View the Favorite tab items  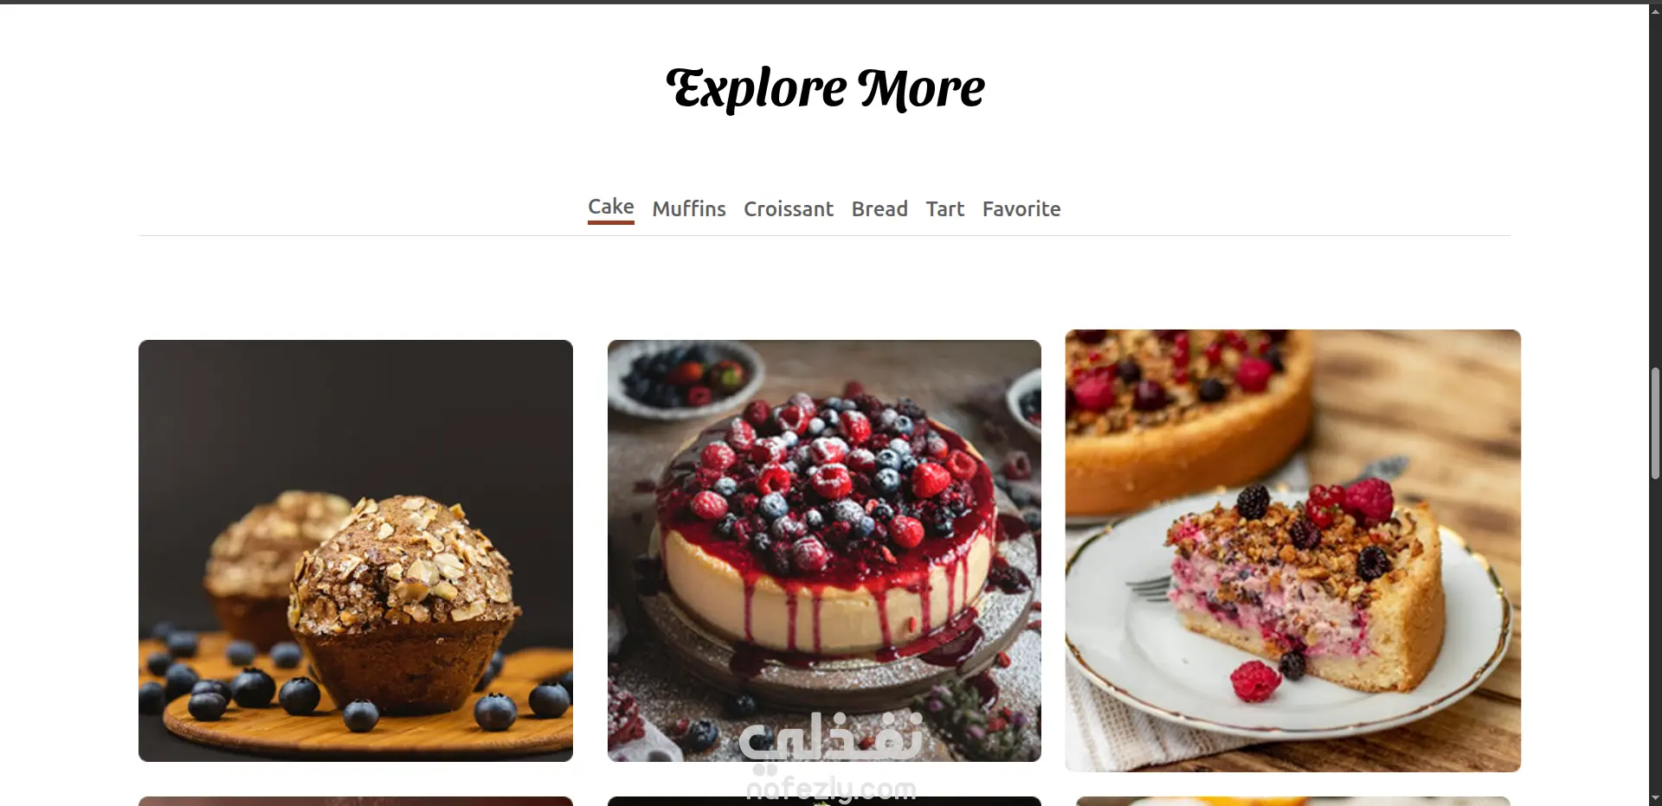coord(1021,209)
